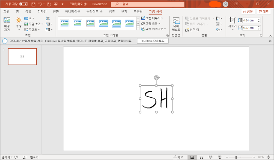Expand the Color (색) dropdown
Viewport: 274px width, 160px height.
[29, 18]
